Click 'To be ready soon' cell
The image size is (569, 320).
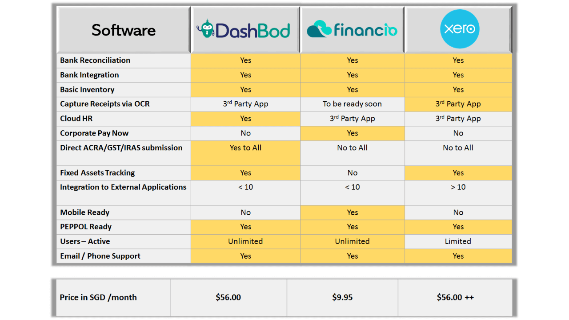click(353, 104)
